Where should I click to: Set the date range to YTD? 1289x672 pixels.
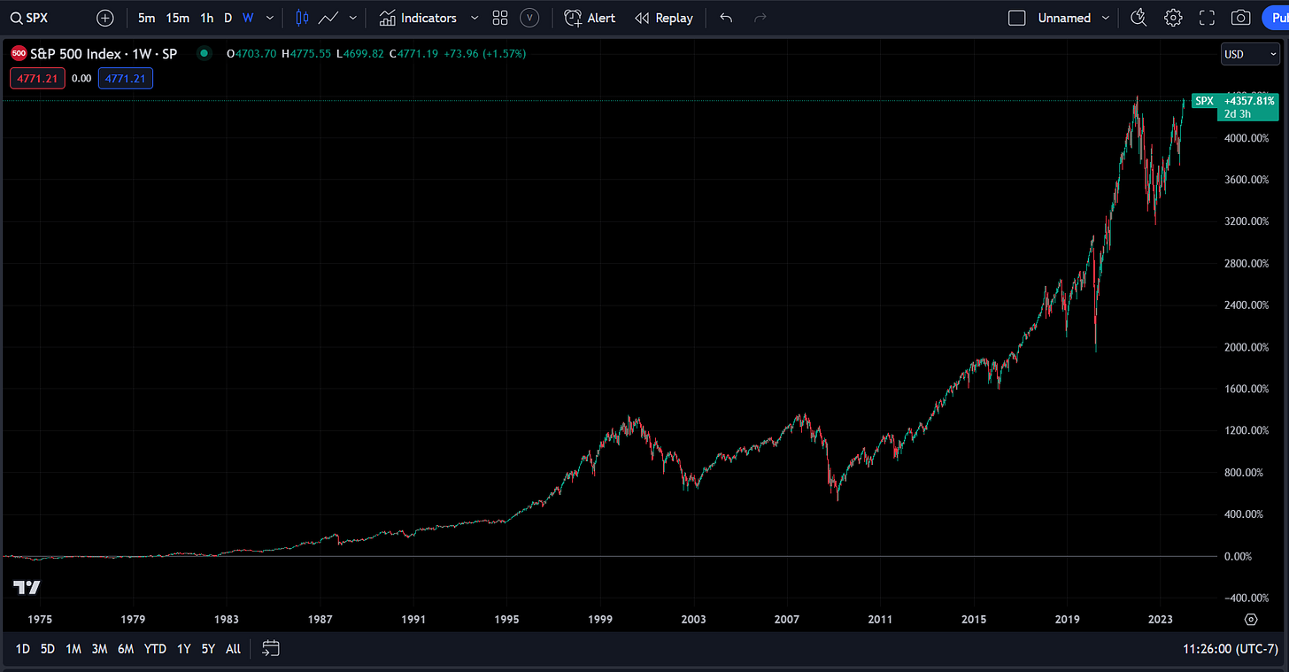pos(155,649)
